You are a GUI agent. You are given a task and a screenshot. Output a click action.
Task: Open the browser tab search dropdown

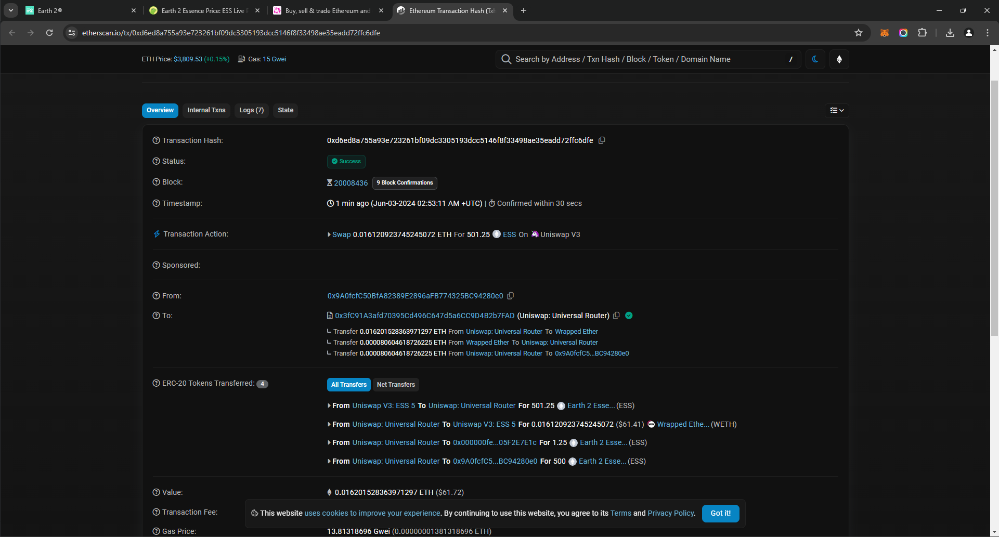coord(11,10)
